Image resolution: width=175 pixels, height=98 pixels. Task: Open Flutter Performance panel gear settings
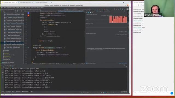coord(125,11)
